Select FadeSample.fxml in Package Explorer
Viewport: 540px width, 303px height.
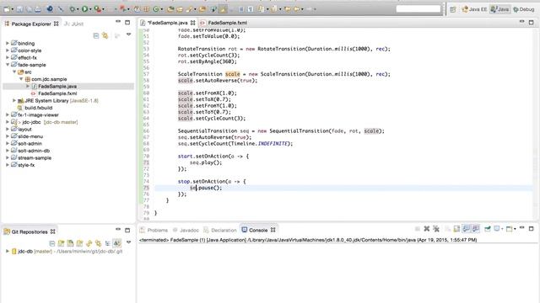point(57,93)
